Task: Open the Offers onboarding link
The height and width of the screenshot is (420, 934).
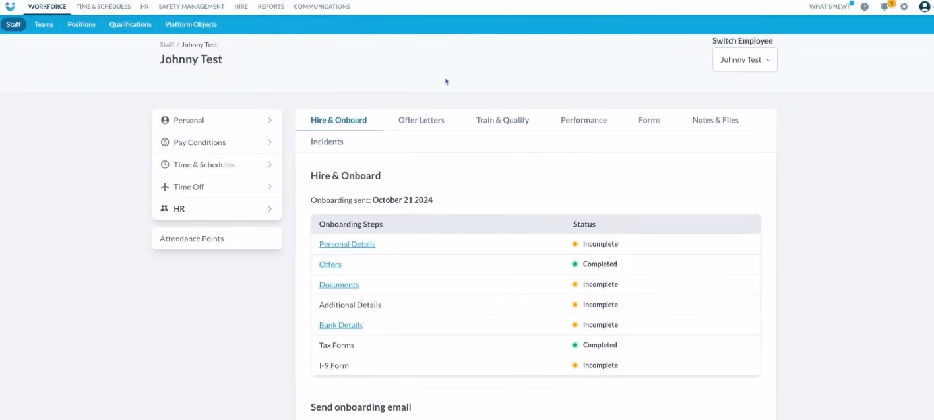Action: point(330,264)
